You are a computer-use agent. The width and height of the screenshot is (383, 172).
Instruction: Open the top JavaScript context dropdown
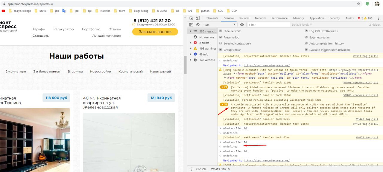coord(220,25)
